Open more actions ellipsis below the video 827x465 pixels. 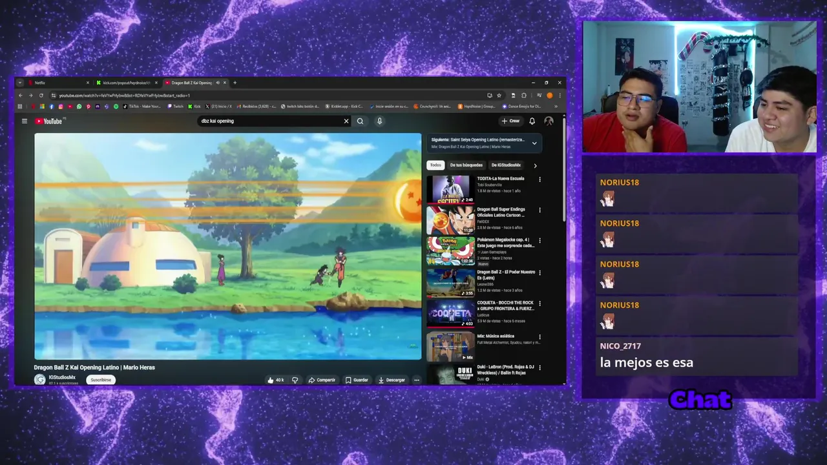coord(417,380)
